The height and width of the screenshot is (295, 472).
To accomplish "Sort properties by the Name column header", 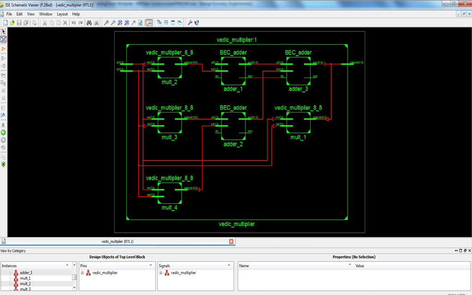I will pyautogui.click(x=295, y=265).
